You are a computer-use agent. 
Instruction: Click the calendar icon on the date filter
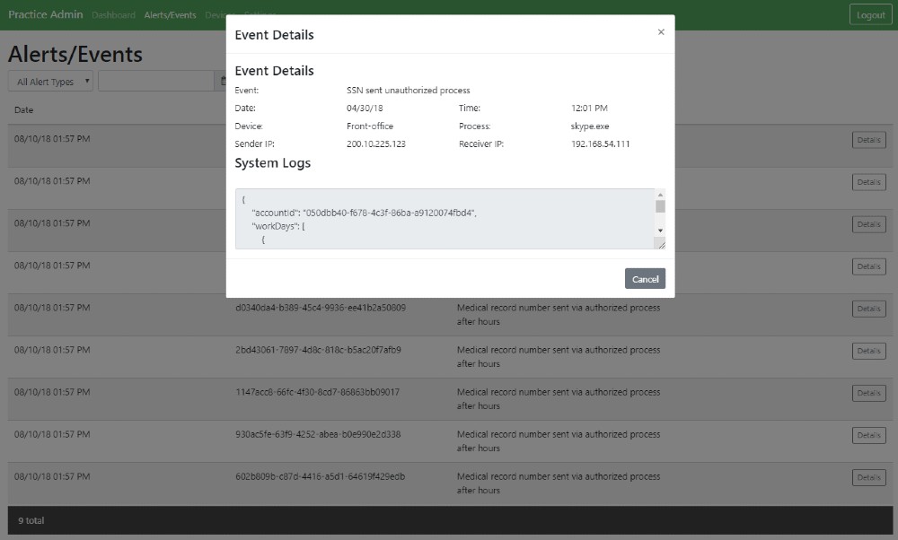(224, 81)
